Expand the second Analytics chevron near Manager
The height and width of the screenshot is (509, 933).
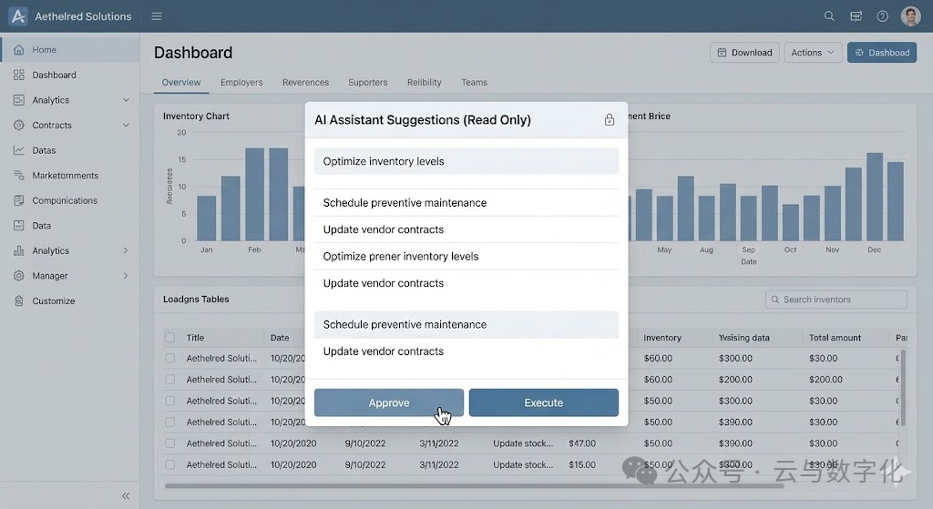(x=126, y=251)
